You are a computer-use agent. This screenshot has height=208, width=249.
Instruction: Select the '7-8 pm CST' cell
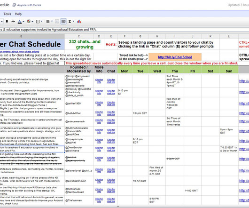click(140, 113)
